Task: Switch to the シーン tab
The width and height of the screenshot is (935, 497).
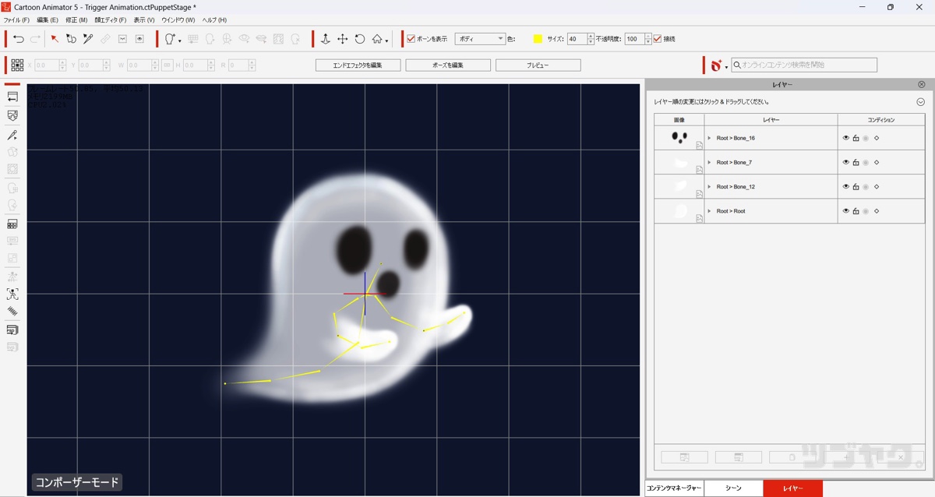Action: (733, 488)
